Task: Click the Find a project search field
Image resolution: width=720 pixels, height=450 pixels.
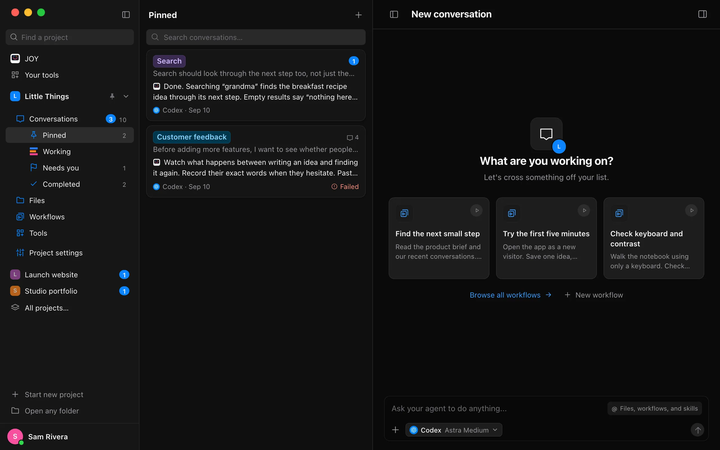Action: 70,37
